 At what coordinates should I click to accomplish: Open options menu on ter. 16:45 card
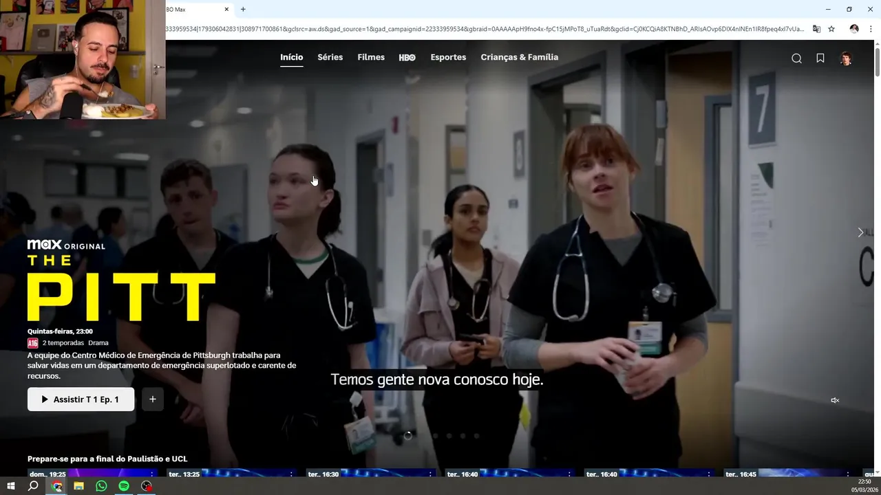[847, 474]
